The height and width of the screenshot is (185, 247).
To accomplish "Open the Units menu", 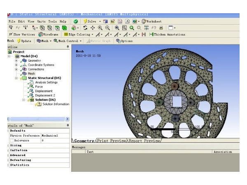I will pos(41,21).
